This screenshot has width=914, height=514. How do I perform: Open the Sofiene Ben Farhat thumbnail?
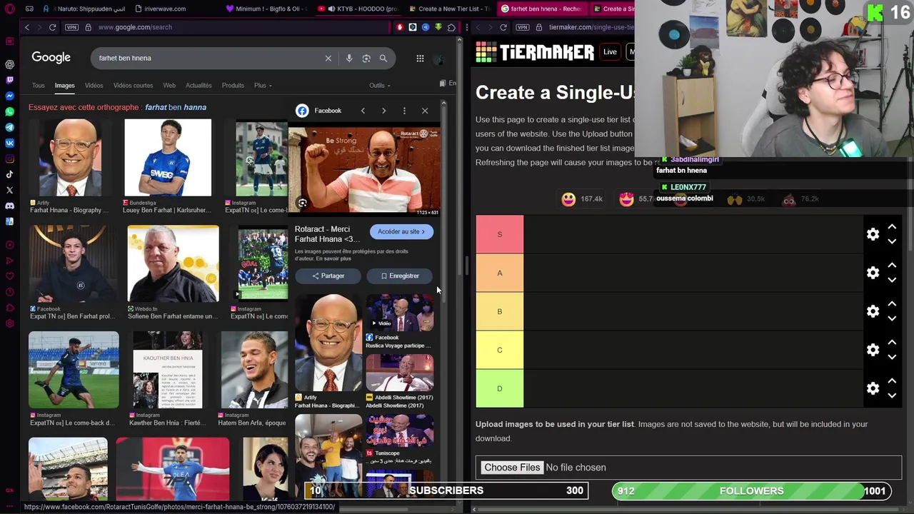click(x=174, y=263)
